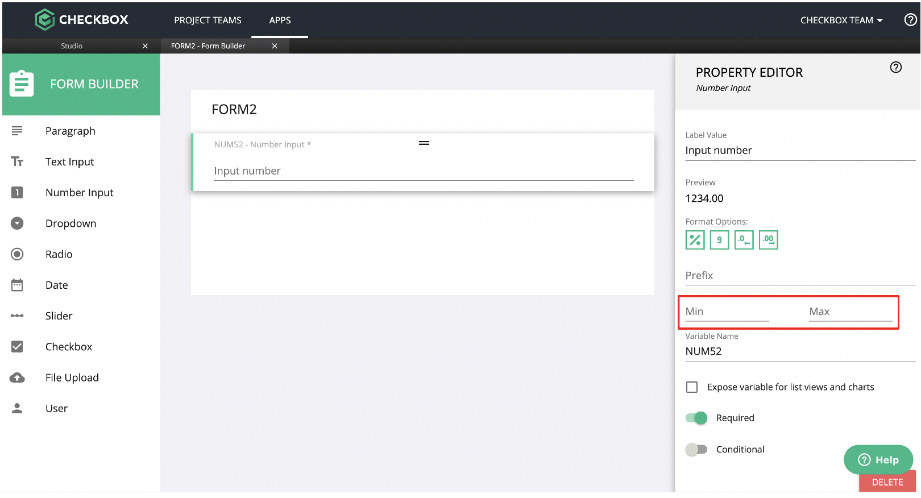Click the red DELETE button
The width and height of the screenshot is (921, 498).
point(887,482)
